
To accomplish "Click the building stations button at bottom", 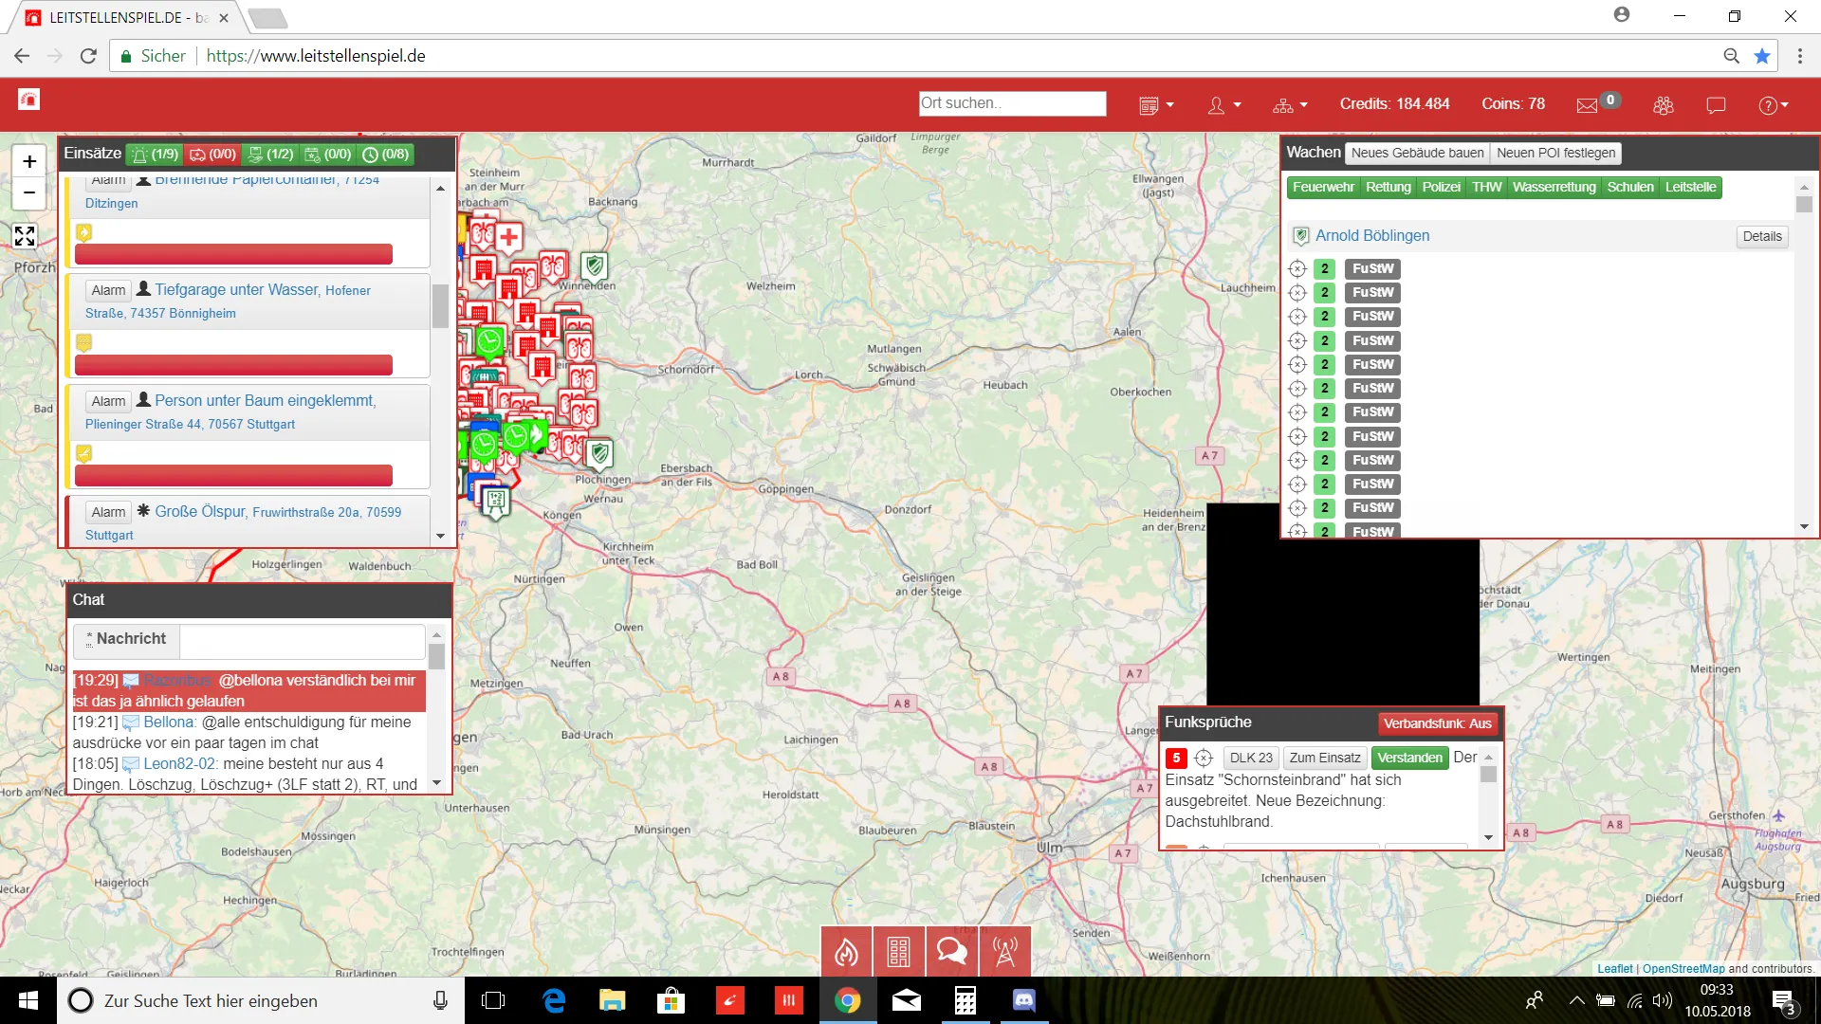I will click(x=898, y=951).
